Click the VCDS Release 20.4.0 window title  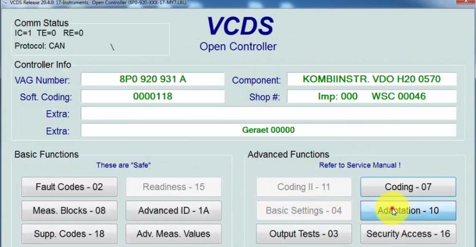pyautogui.click(x=98, y=3)
